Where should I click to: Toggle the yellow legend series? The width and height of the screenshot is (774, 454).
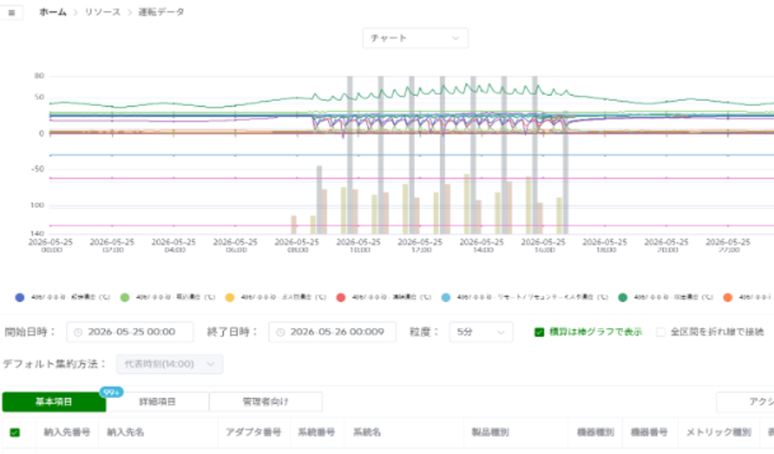coord(230,298)
